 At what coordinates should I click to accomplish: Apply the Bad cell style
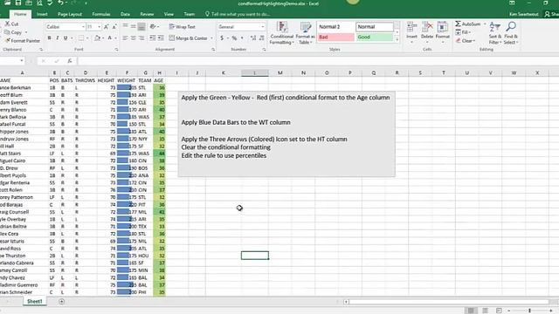335,37
